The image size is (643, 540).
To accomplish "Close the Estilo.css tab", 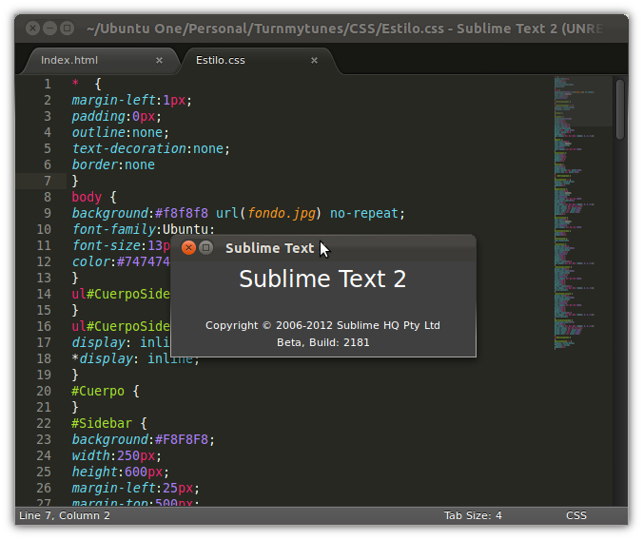I will [x=314, y=60].
